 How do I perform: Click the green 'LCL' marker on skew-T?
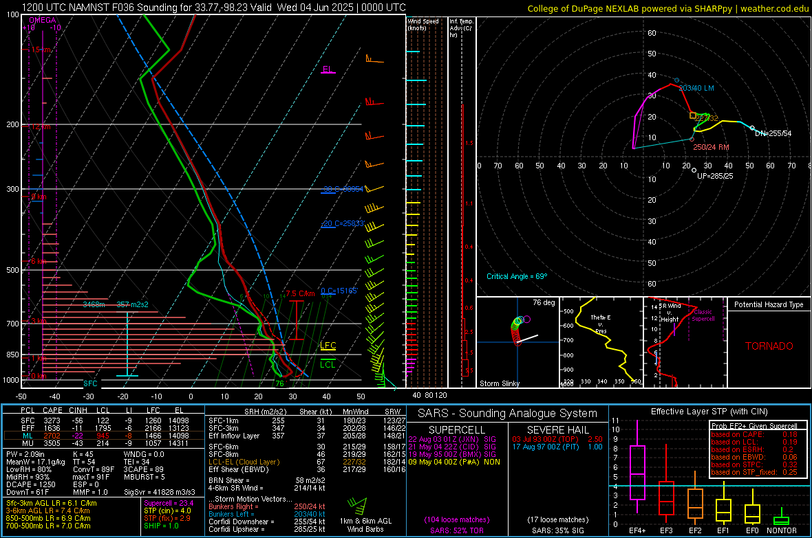328,364
